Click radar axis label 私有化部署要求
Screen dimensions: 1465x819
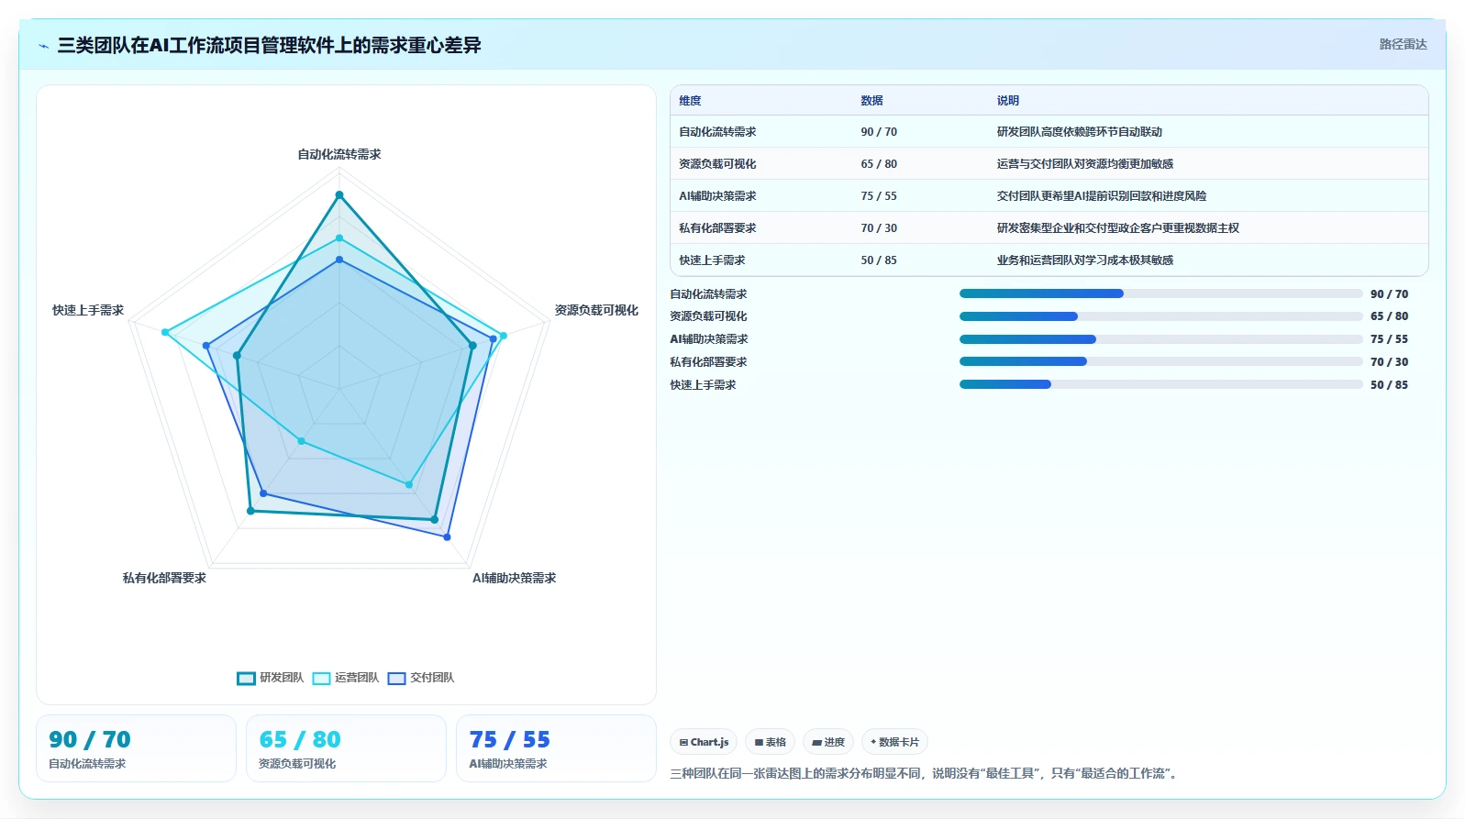pyautogui.click(x=165, y=578)
